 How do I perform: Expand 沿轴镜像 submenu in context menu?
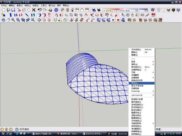tap(142, 78)
